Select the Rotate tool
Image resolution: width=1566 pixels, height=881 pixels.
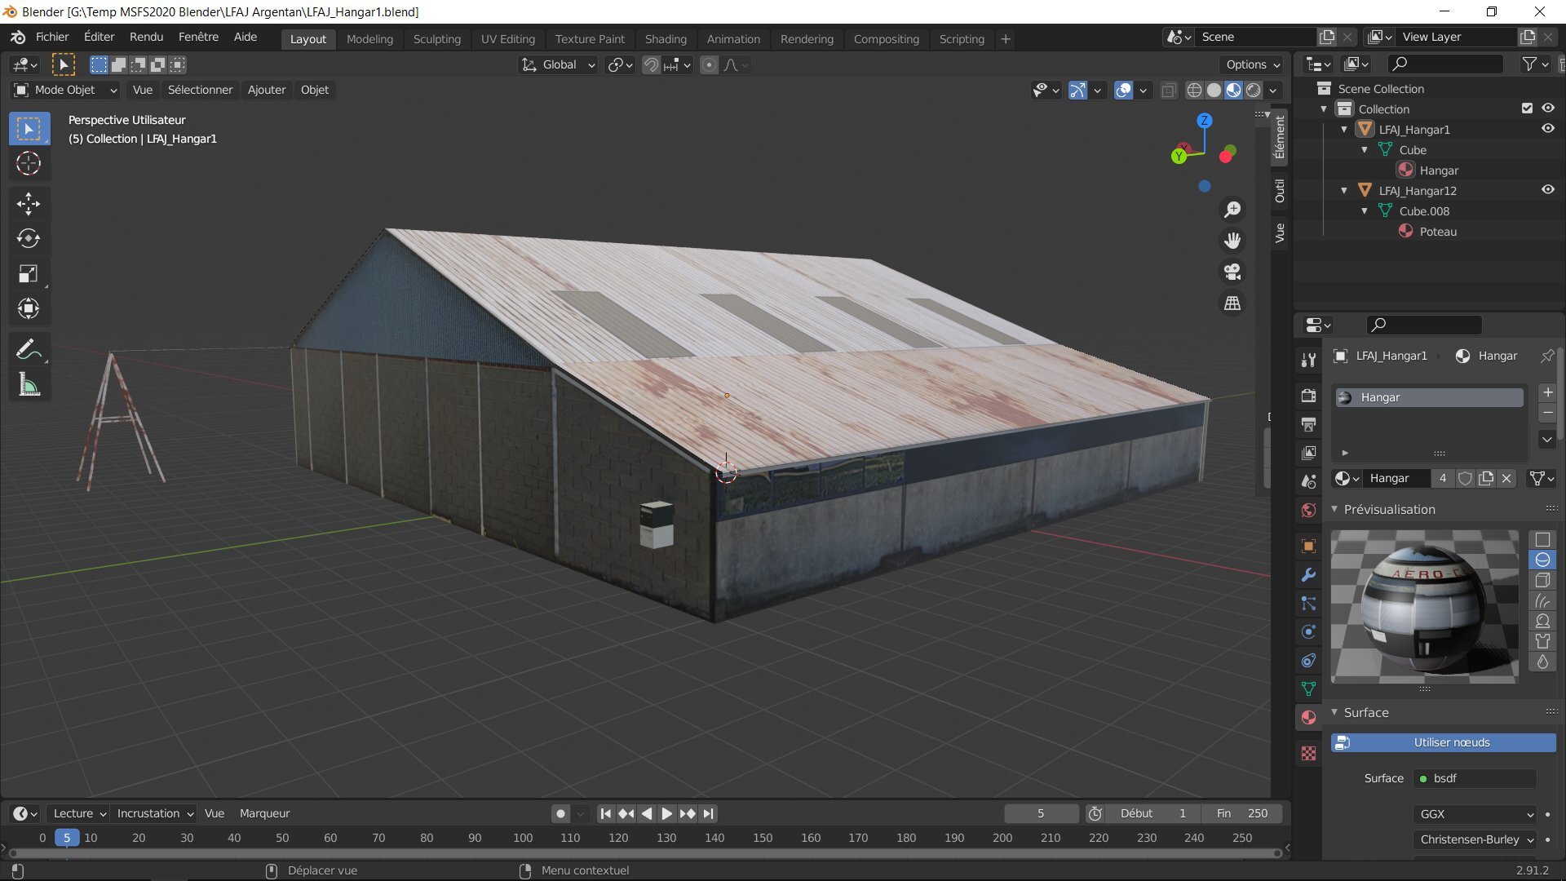click(29, 238)
